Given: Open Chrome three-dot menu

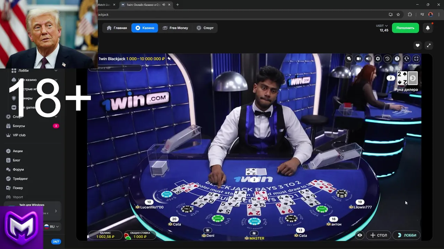Looking at the screenshot, I should click(439, 15).
